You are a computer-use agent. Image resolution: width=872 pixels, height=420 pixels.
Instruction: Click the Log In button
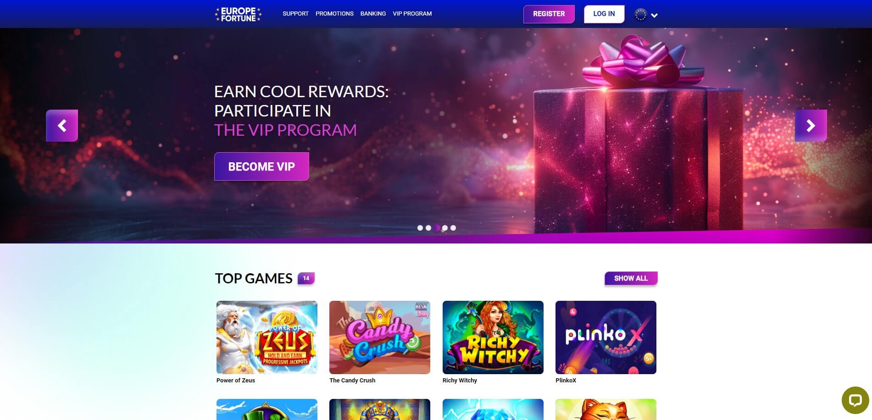click(604, 14)
